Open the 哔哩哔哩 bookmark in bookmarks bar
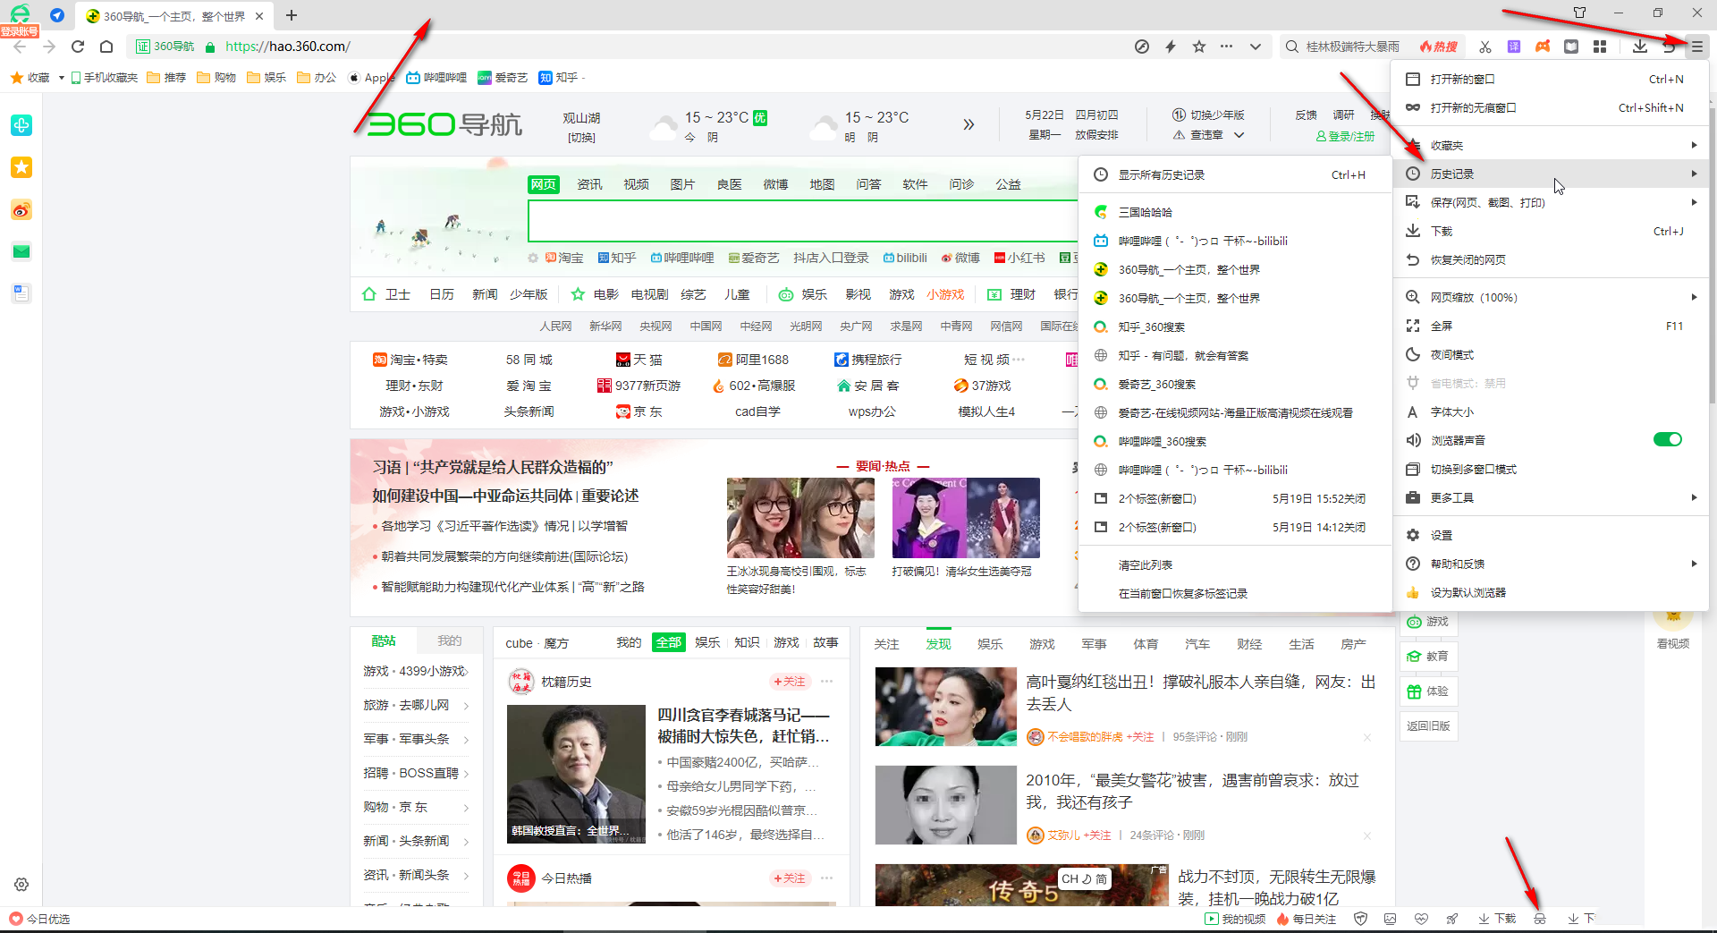This screenshot has height=933, width=1717. point(436,78)
